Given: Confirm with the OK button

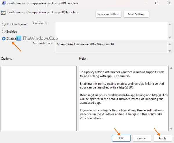Looking at the screenshot, I should (121, 138).
